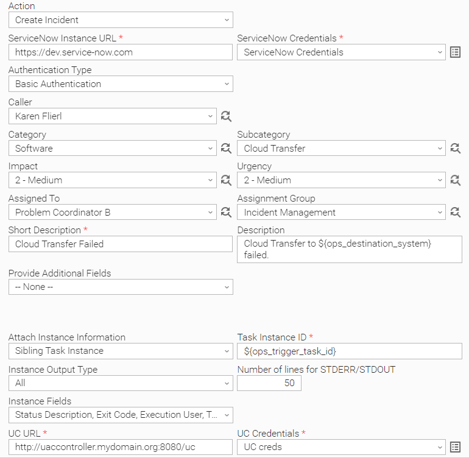Expand the Authentication Type dropdown

pos(121,84)
